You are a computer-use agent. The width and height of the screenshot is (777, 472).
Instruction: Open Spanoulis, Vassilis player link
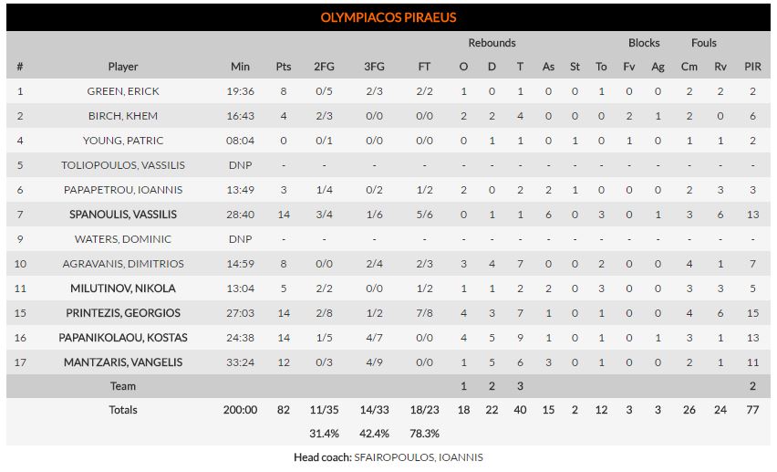123,215
